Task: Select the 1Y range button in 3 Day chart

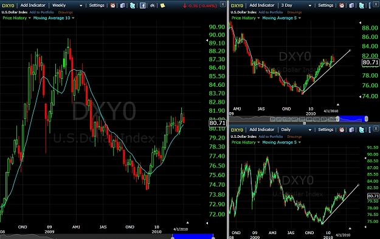Action: point(279,119)
